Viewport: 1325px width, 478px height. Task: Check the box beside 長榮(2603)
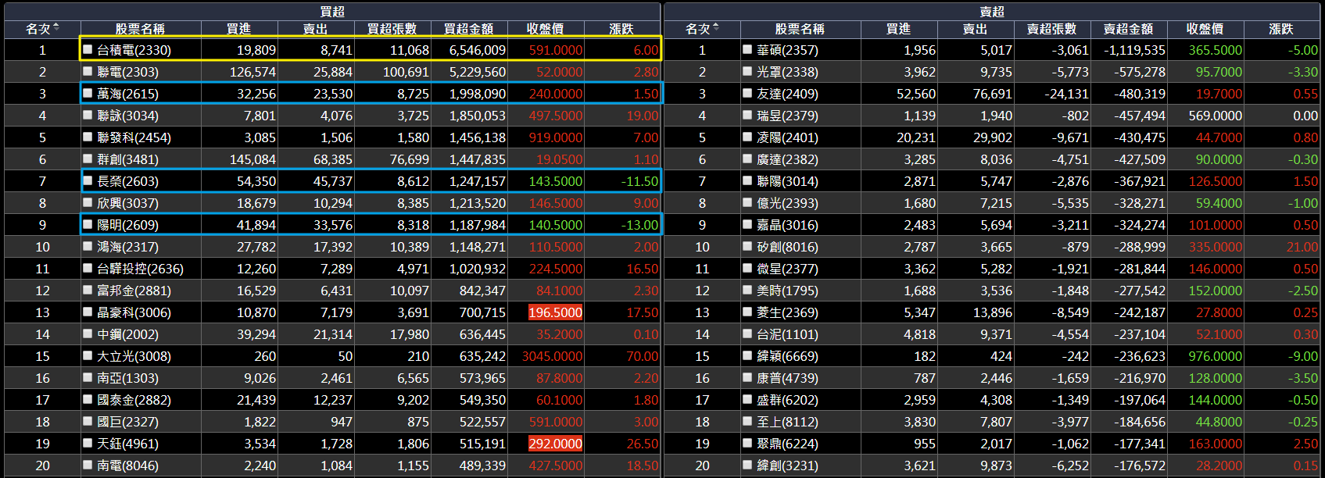[88, 180]
